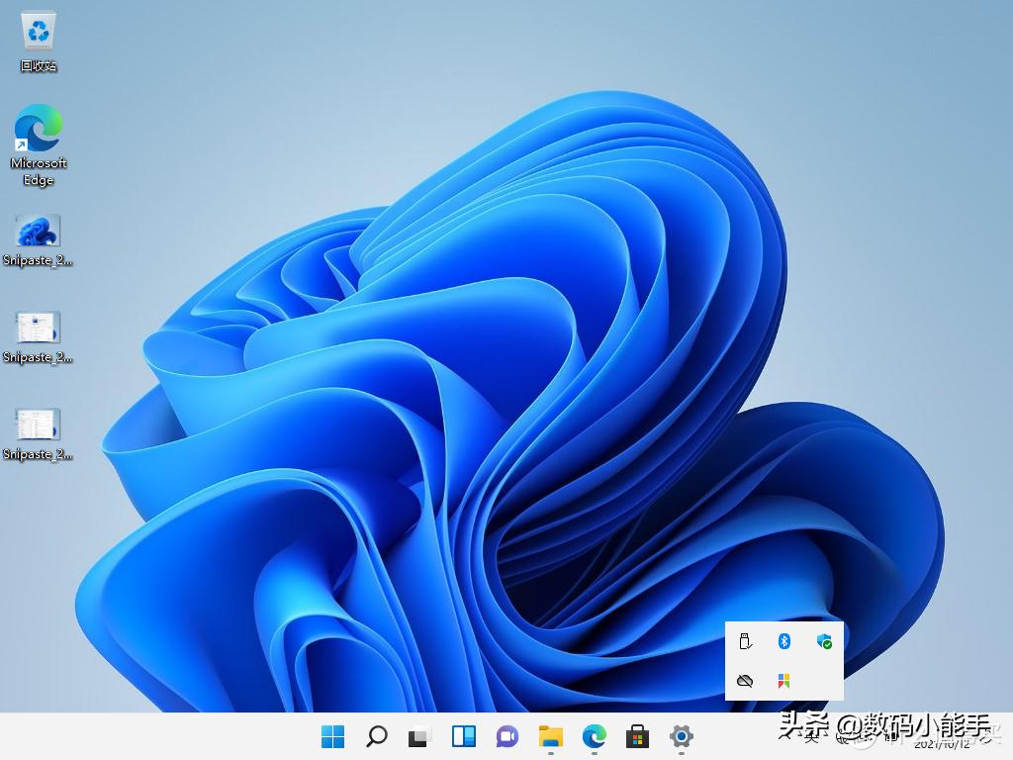This screenshot has height=760, width=1013.
Task: Safely eject USB hardware from the tray
Action: [x=745, y=641]
